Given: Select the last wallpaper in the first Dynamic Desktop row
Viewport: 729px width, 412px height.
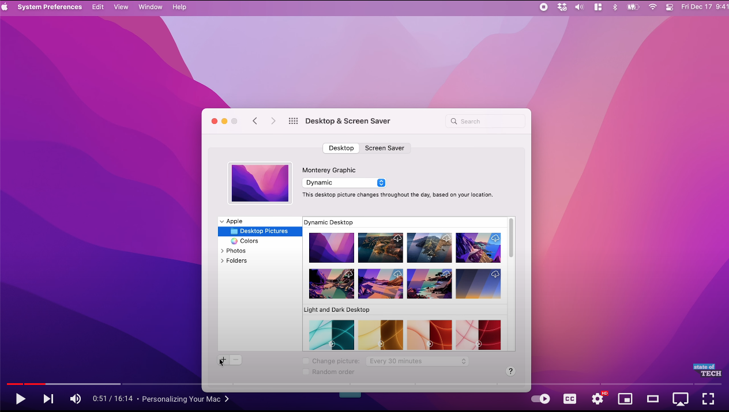Looking at the screenshot, I should tap(478, 248).
